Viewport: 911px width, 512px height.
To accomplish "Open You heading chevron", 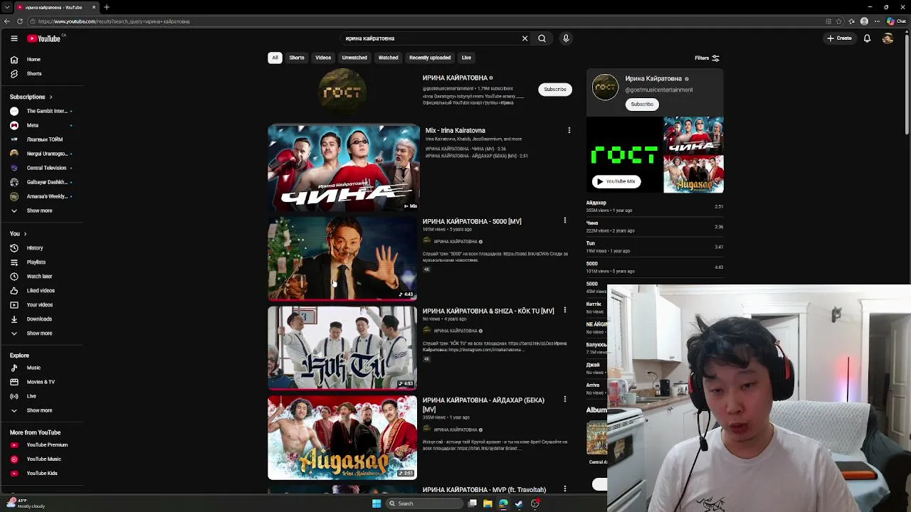I will 25,234.
